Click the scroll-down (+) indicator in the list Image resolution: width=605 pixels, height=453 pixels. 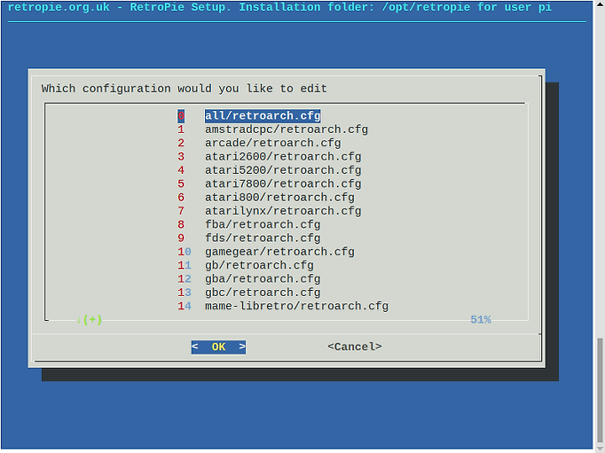(x=89, y=320)
